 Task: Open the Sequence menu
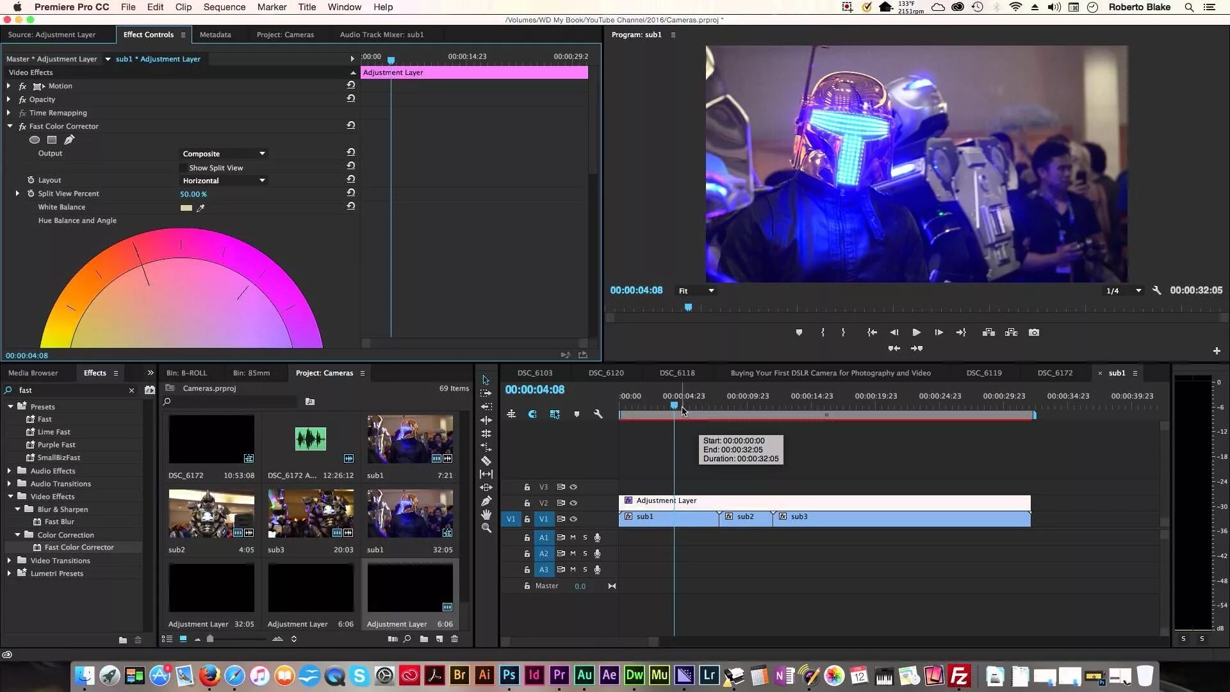(224, 7)
